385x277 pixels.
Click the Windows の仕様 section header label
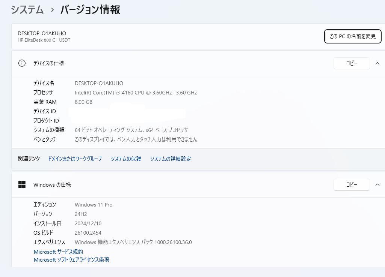[52, 184]
